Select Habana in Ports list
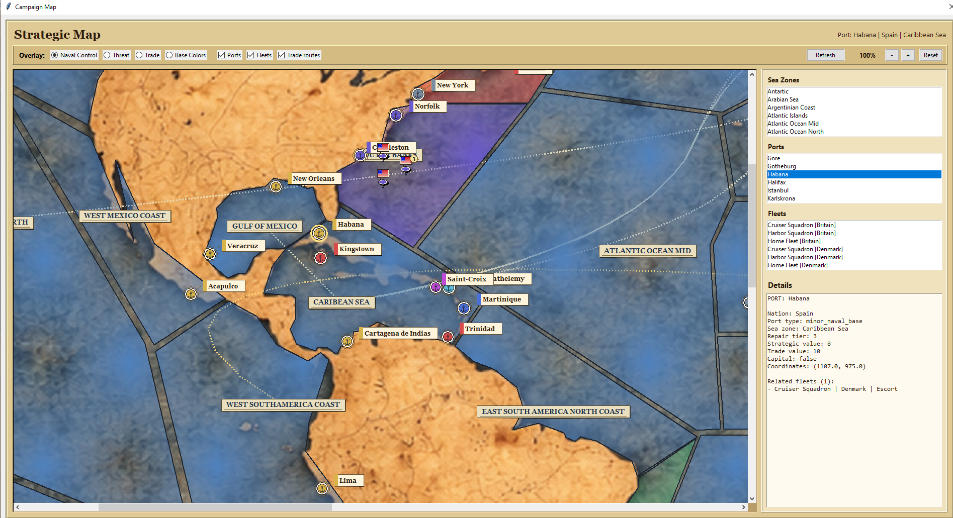 coord(854,174)
